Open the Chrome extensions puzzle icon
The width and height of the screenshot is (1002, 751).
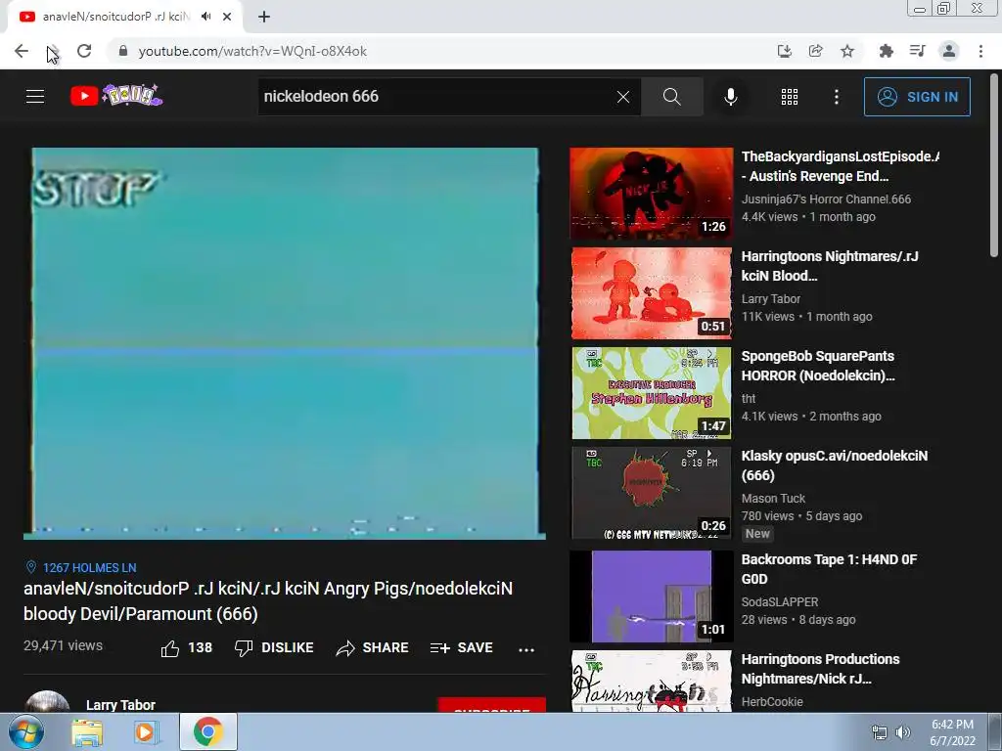tap(886, 51)
